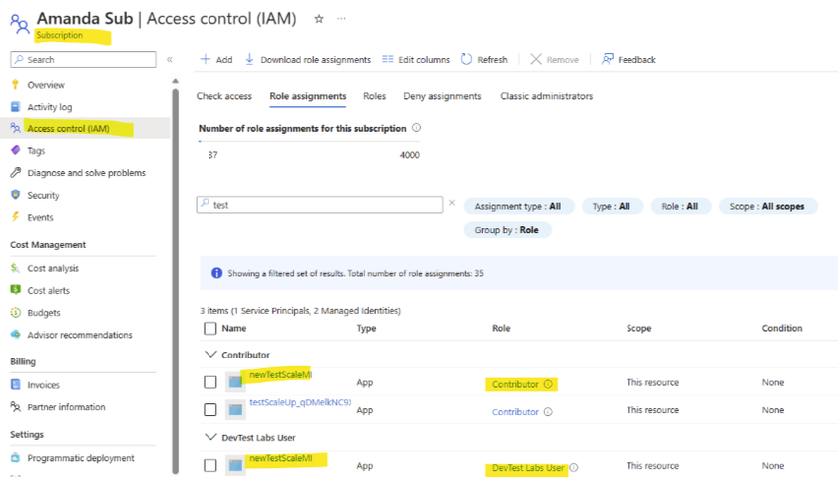
Task: Sort by the Type column header
Action: coord(367,328)
